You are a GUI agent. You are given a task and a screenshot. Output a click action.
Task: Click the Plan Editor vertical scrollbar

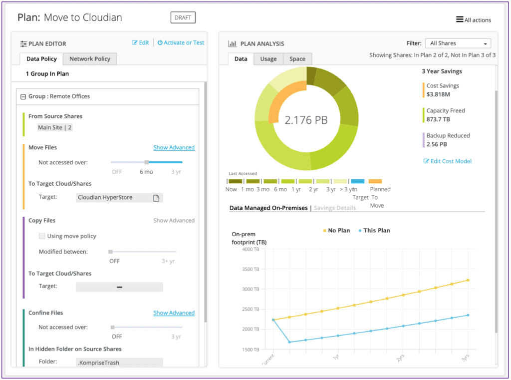click(x=205, y=202)
